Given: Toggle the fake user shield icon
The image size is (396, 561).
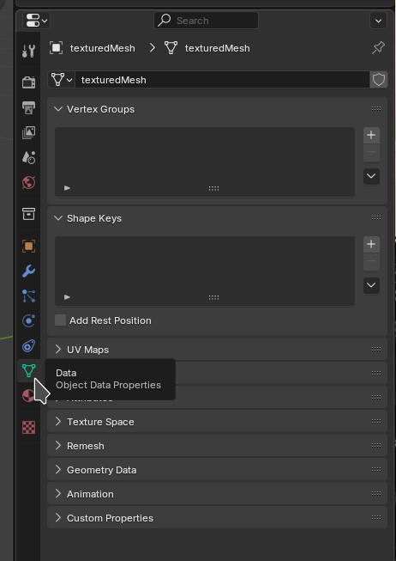Looking at the screenshot, I should click(379, 79).
